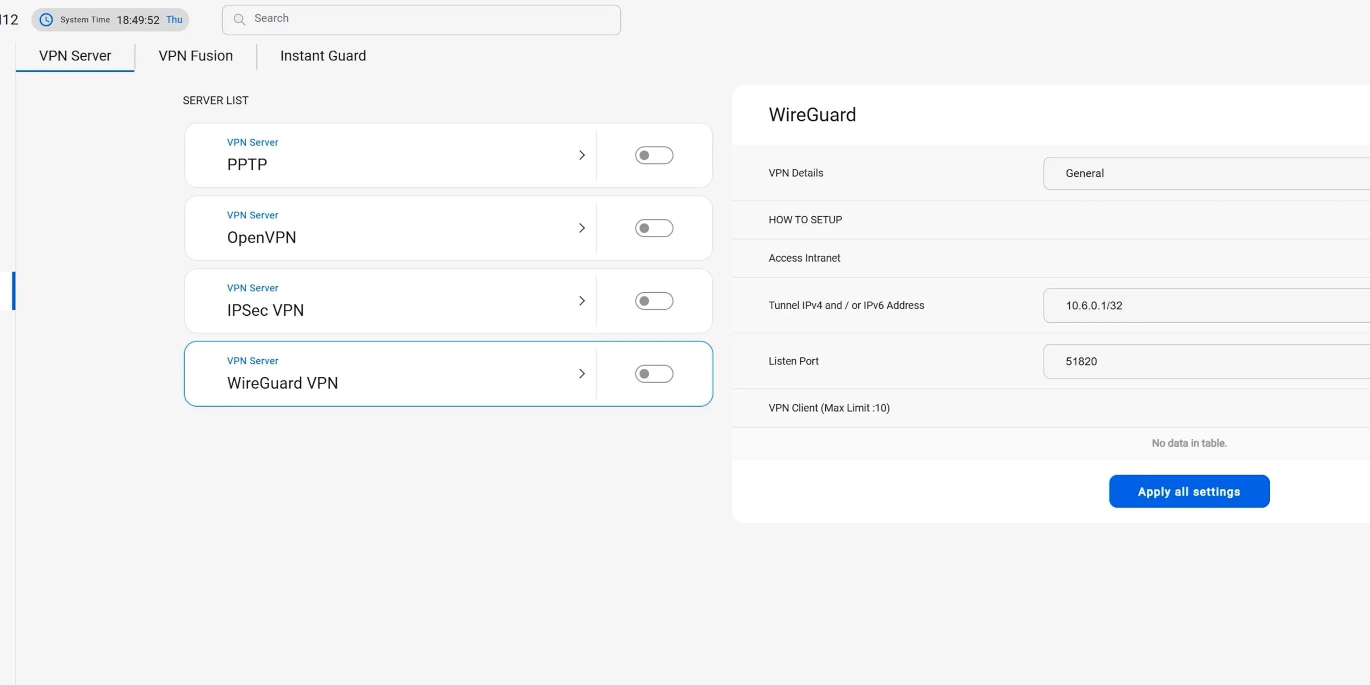Click the HOW TO SETUP label
Viewport: 1370px width, 685px height.
(x=805, y=220)
